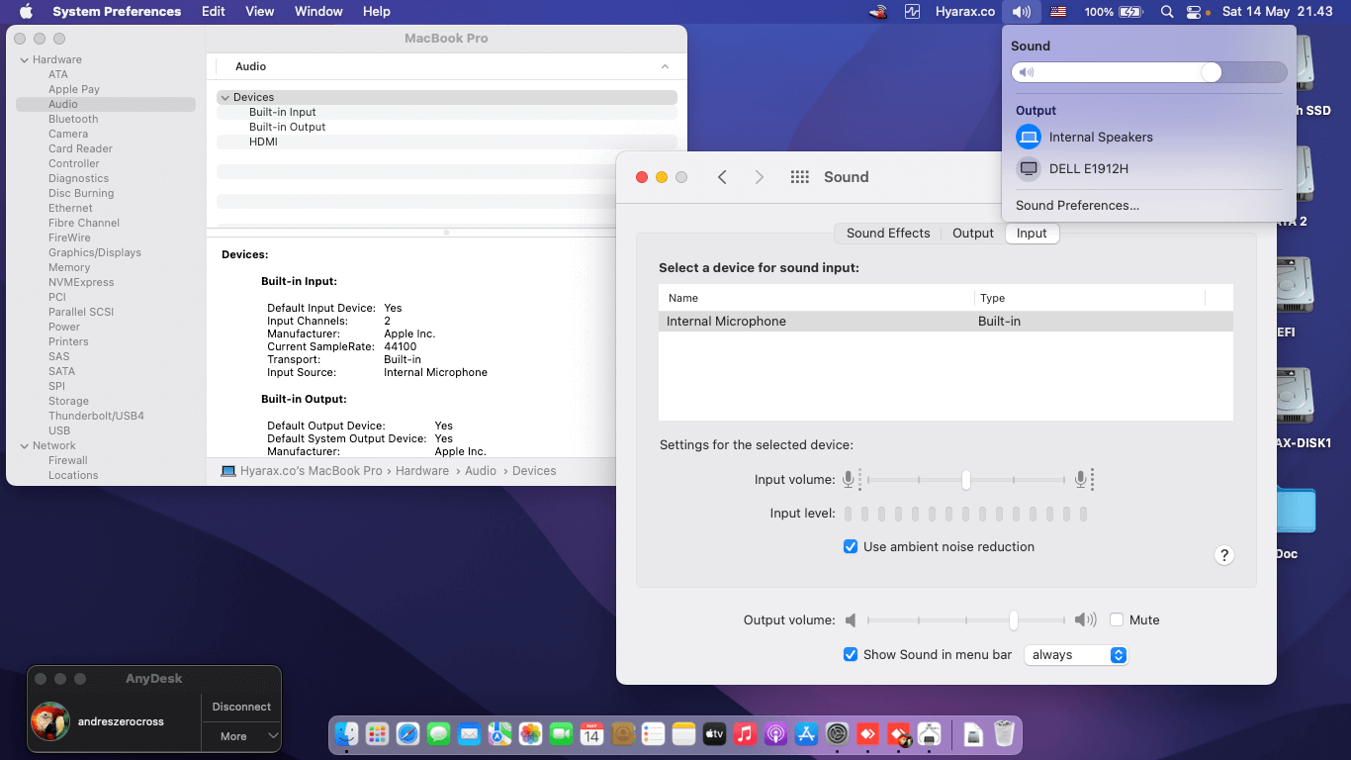Screen dimensions: 1351x760
Task: Click the AnyDesk Disconnect button
Action: click(x=241, y=707)
